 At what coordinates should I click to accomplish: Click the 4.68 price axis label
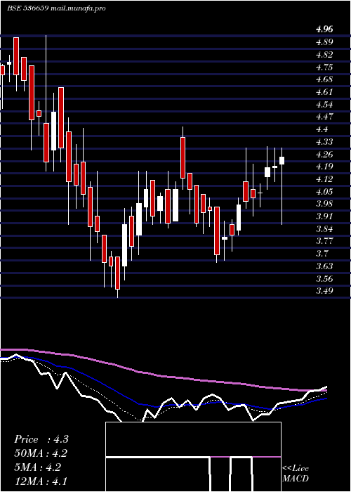324,79
